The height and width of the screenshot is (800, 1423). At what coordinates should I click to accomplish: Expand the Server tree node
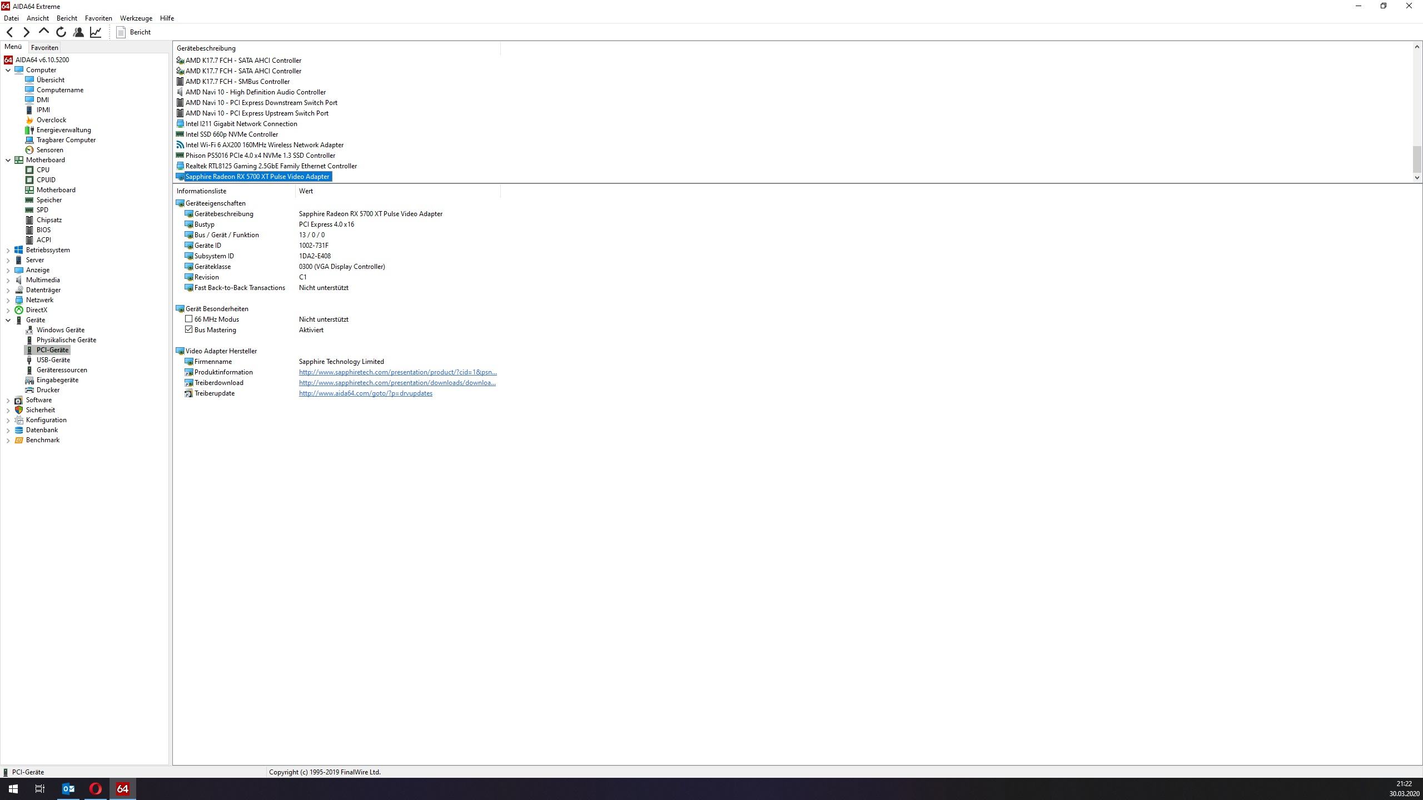pyautogui.click(x=8, y=260)
